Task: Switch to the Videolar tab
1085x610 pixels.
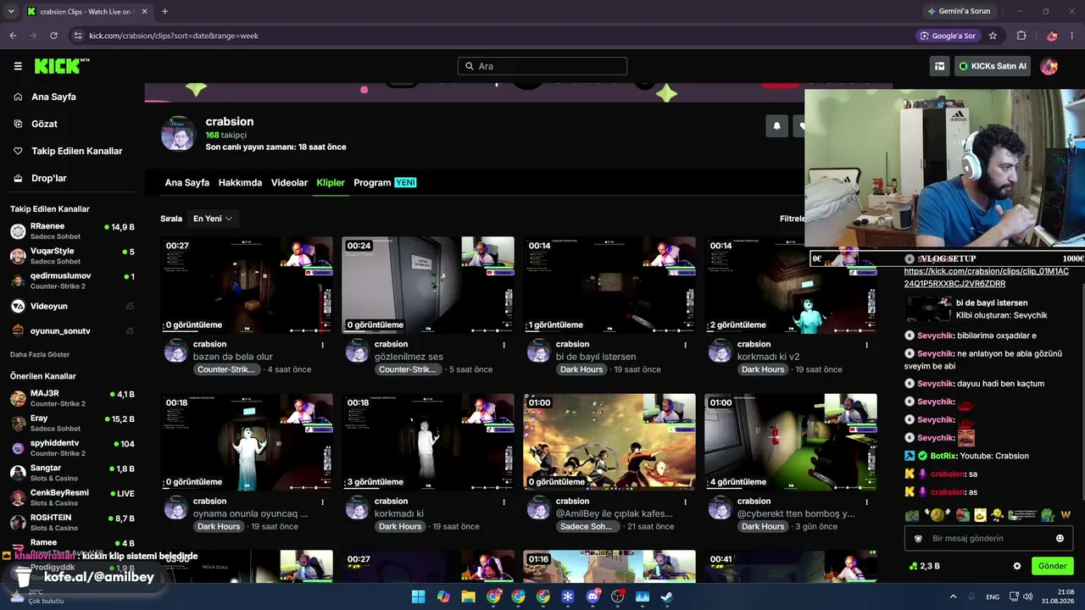Action: tap(289, 183)
